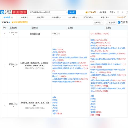This screenshot has height=128, width=128.
Task: Switch to the 知识产权 64 tab
Action: click(89, 17)
